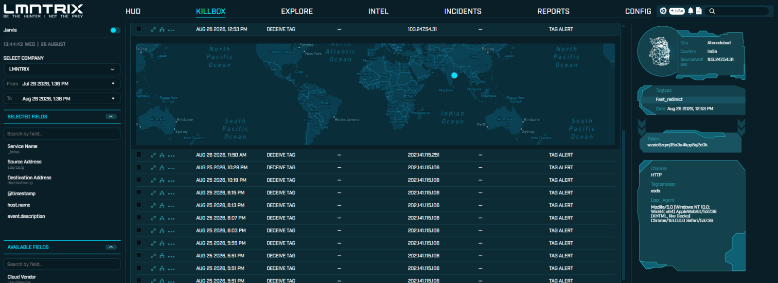Viewport: 778px width, 283px height.
Task: Expand details of the 11:50 AM event
Action: tap(153, 155)
